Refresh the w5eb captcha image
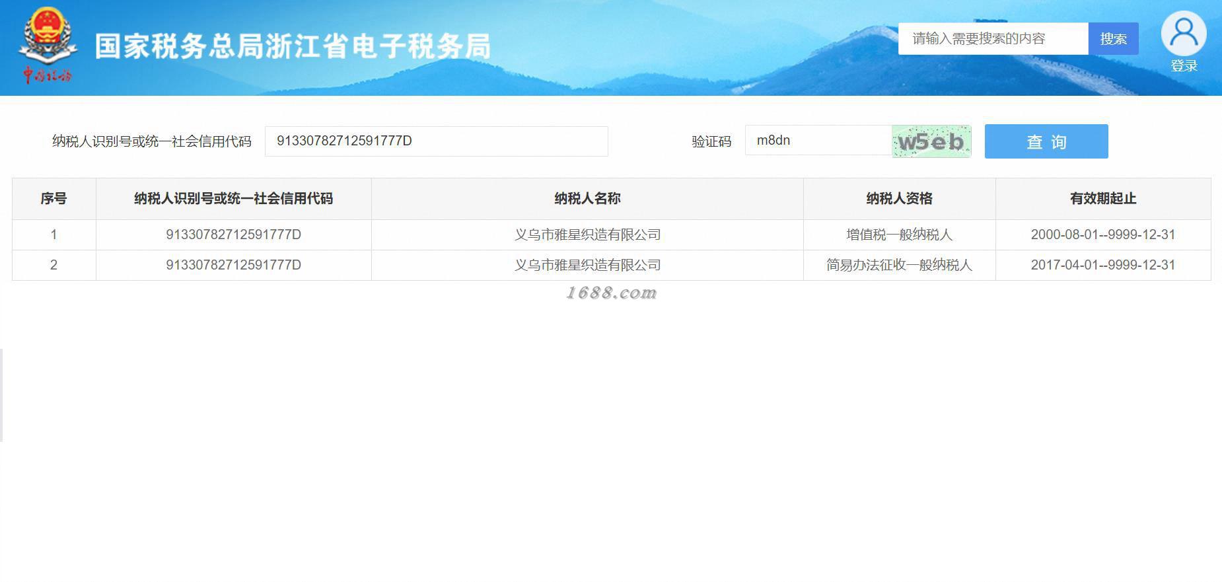Image resolution: width=1222 pixels, height=582 pixels. point(931,141)
